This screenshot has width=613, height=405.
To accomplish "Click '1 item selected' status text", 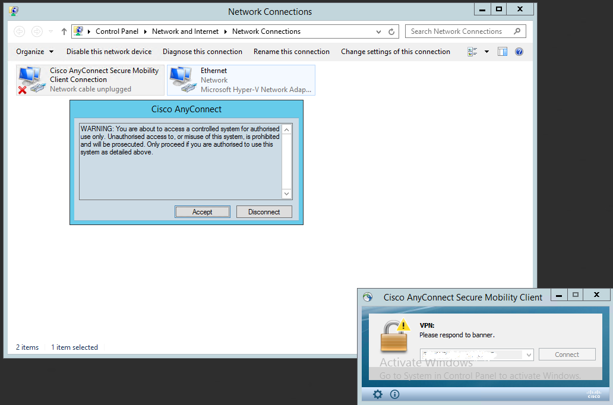I will pyautogui.click(x=75, y=347).
